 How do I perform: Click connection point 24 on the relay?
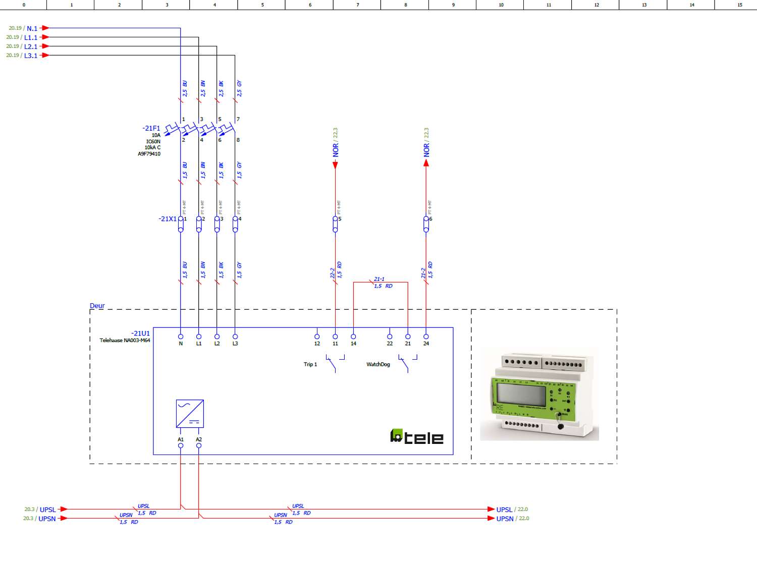click(426, 336)
